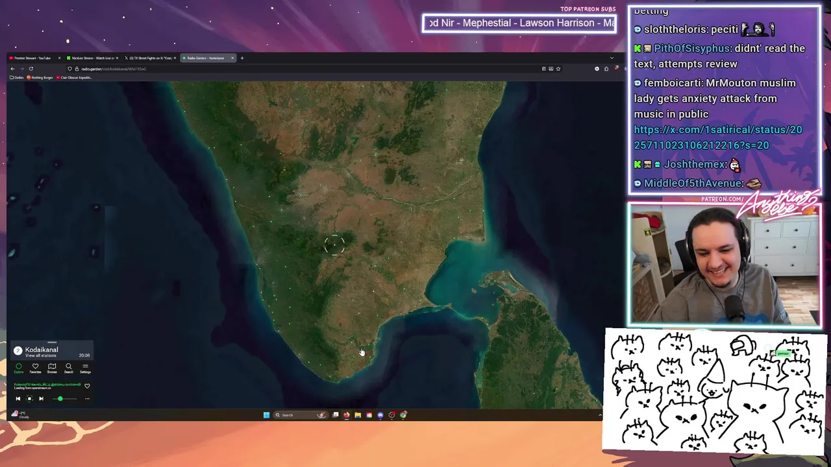Switch to Preston Stewart YouTube tab
The height and width of the screenshot is (467, 831).
pos(32,58)
